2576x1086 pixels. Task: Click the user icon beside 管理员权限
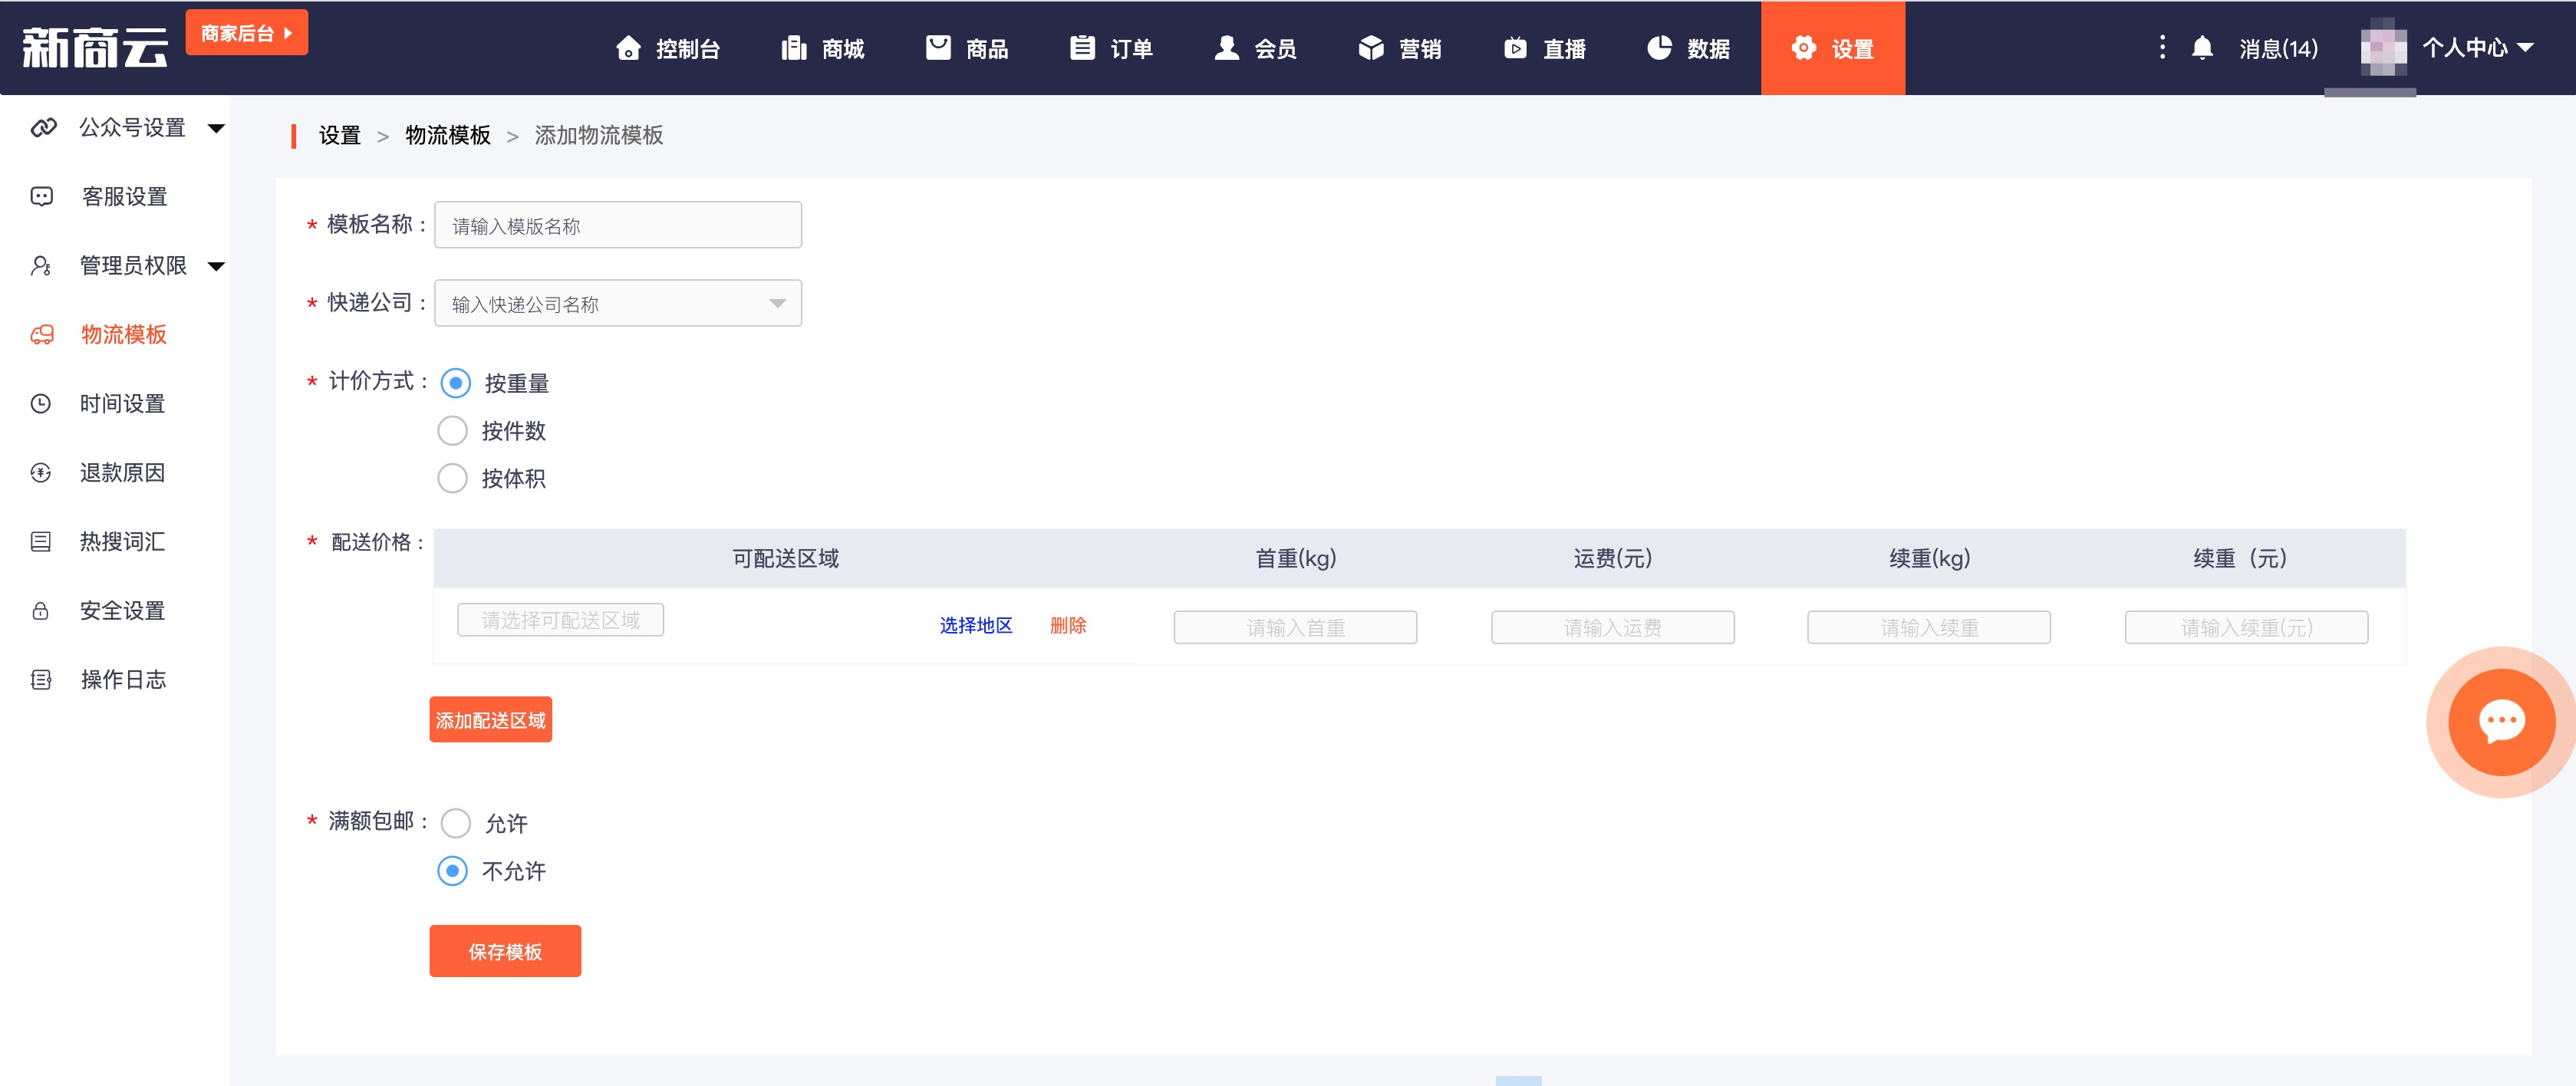click(x=41, y=266)
